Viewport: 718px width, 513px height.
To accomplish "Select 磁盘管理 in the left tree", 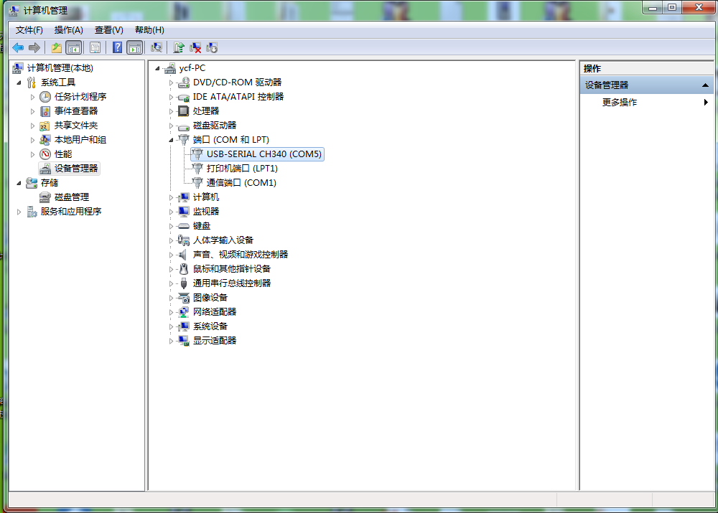I will [72, 197].
